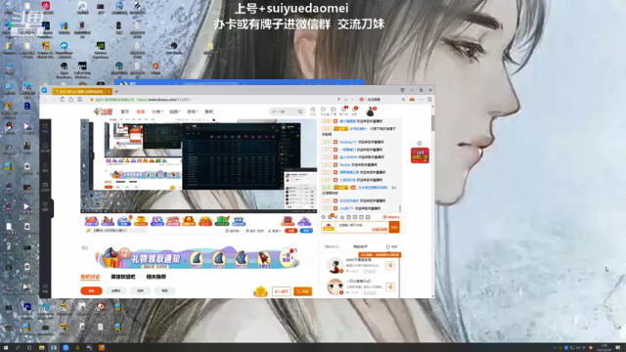This screenshot has height=352, width=626.
Task: Click the Douyu logo
Action: (103, 111)
